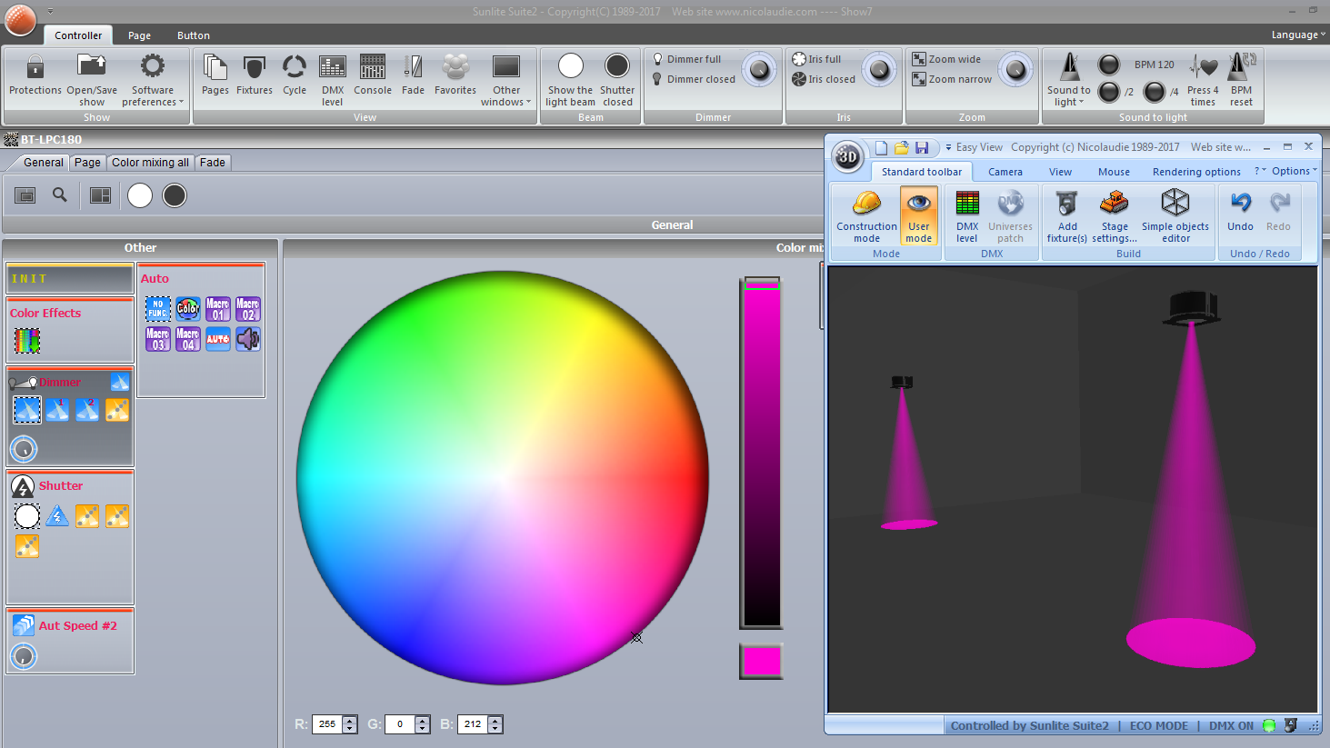Select the Macro 04 preset

tap(188, 339)
